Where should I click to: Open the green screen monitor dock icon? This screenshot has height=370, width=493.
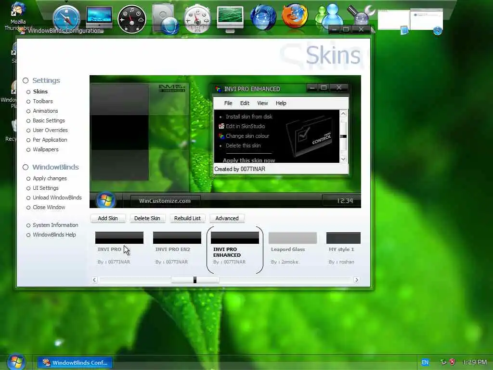230,19
